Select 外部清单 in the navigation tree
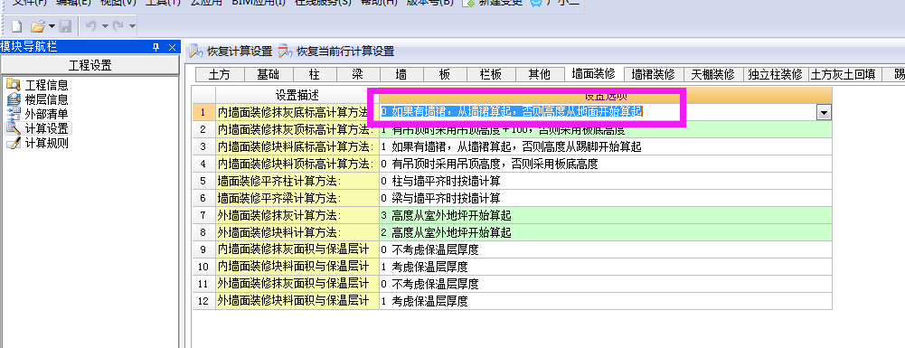This screenshot has width=905, height=348. tap(37, 114)
